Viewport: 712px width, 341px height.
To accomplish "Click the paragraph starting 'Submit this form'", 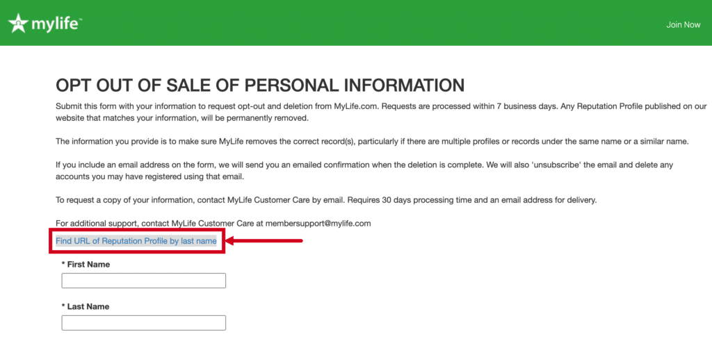I will [382, 113].
